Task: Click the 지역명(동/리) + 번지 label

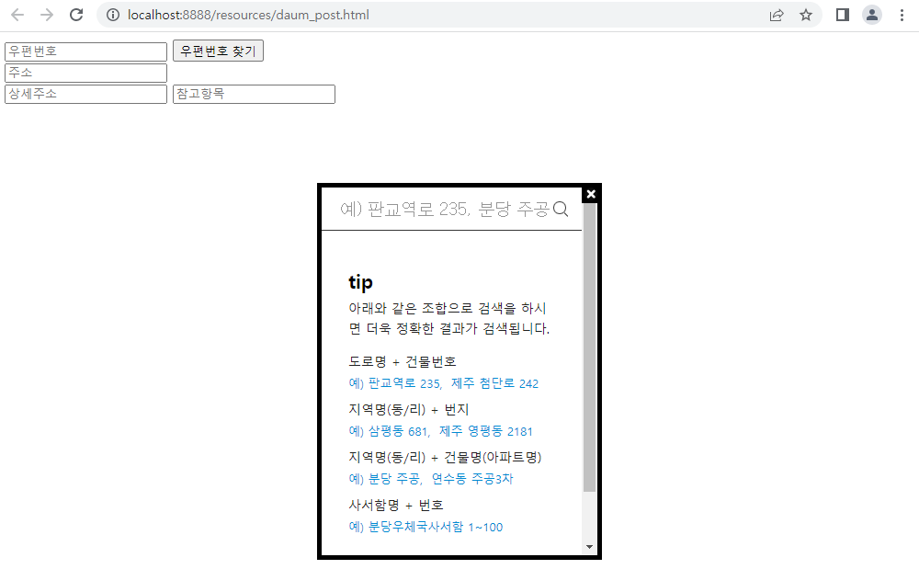Action: 409,410
